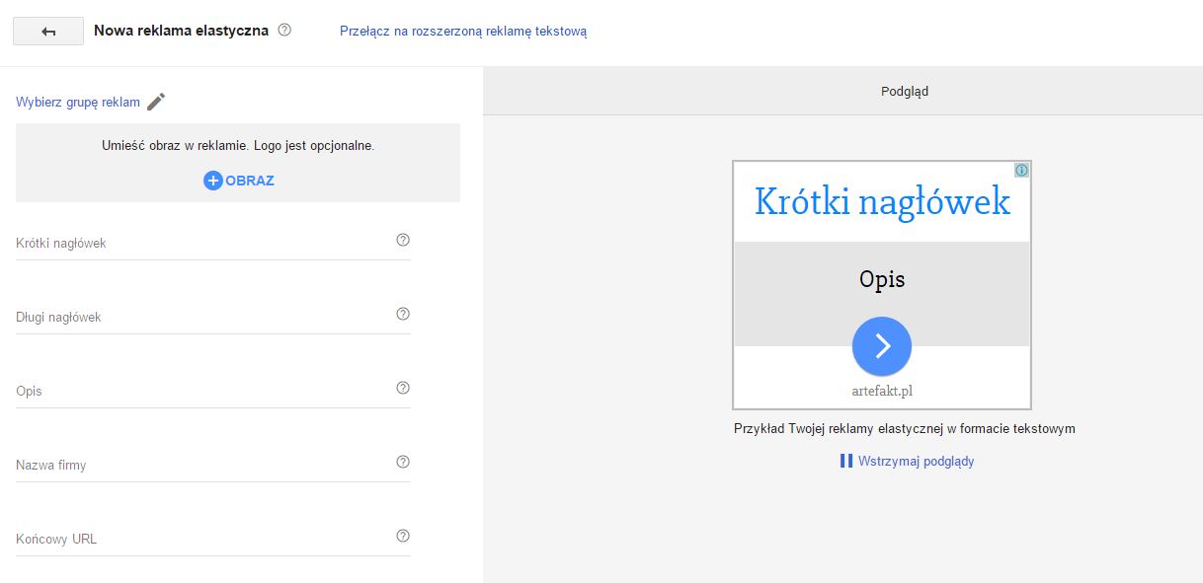This screenshot has width=1203, height=583.
Task: Click the blue arrow circle in ad preview
Action: point(882,346)
